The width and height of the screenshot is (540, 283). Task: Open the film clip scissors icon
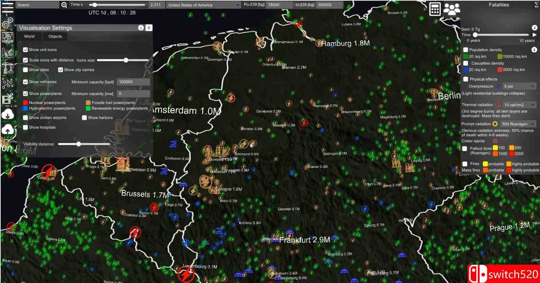(x=8, y=99)
